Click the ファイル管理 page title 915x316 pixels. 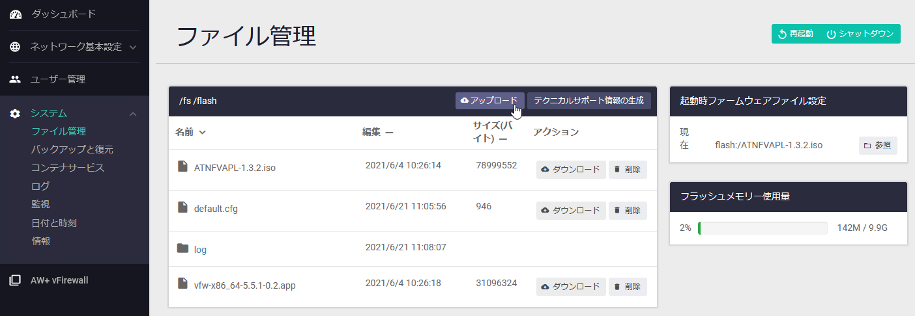[x=246, y=36]
